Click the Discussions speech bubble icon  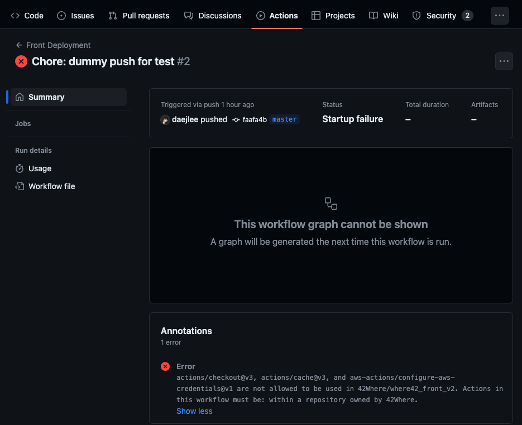point(189,16)
